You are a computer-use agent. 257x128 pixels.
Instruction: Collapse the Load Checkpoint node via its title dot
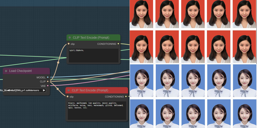tap(6, 71)
